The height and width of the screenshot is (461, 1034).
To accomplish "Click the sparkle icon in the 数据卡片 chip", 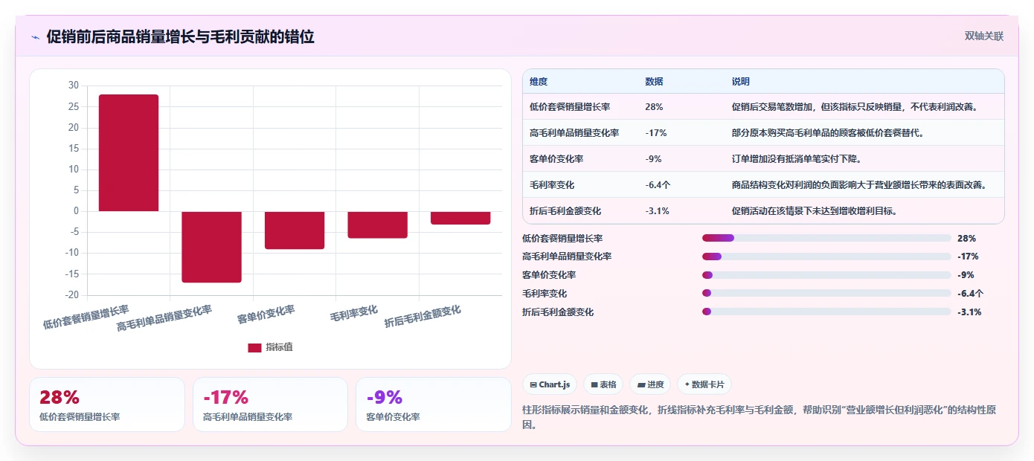I will (687, 384).
